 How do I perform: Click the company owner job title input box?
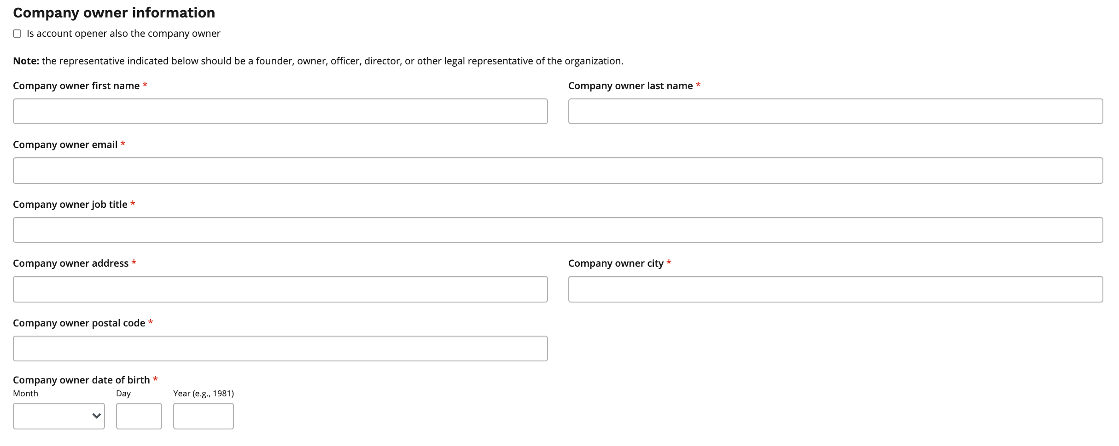[x=558, y=230]
